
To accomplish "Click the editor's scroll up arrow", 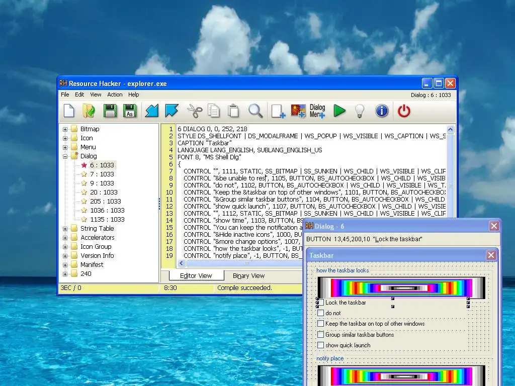I will [450, 129].
